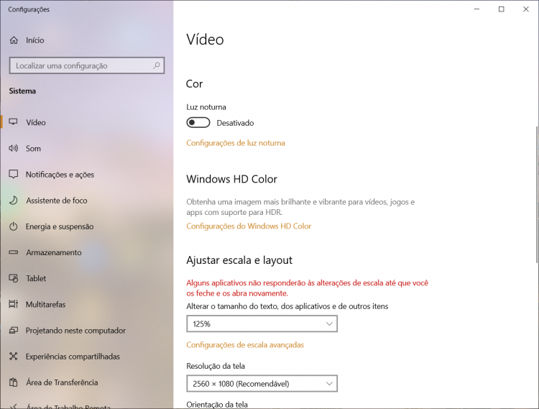The image size is (539, 409).
Task: Click the Vídeo monitor icon in sidebar
Action: coord(14,122)
